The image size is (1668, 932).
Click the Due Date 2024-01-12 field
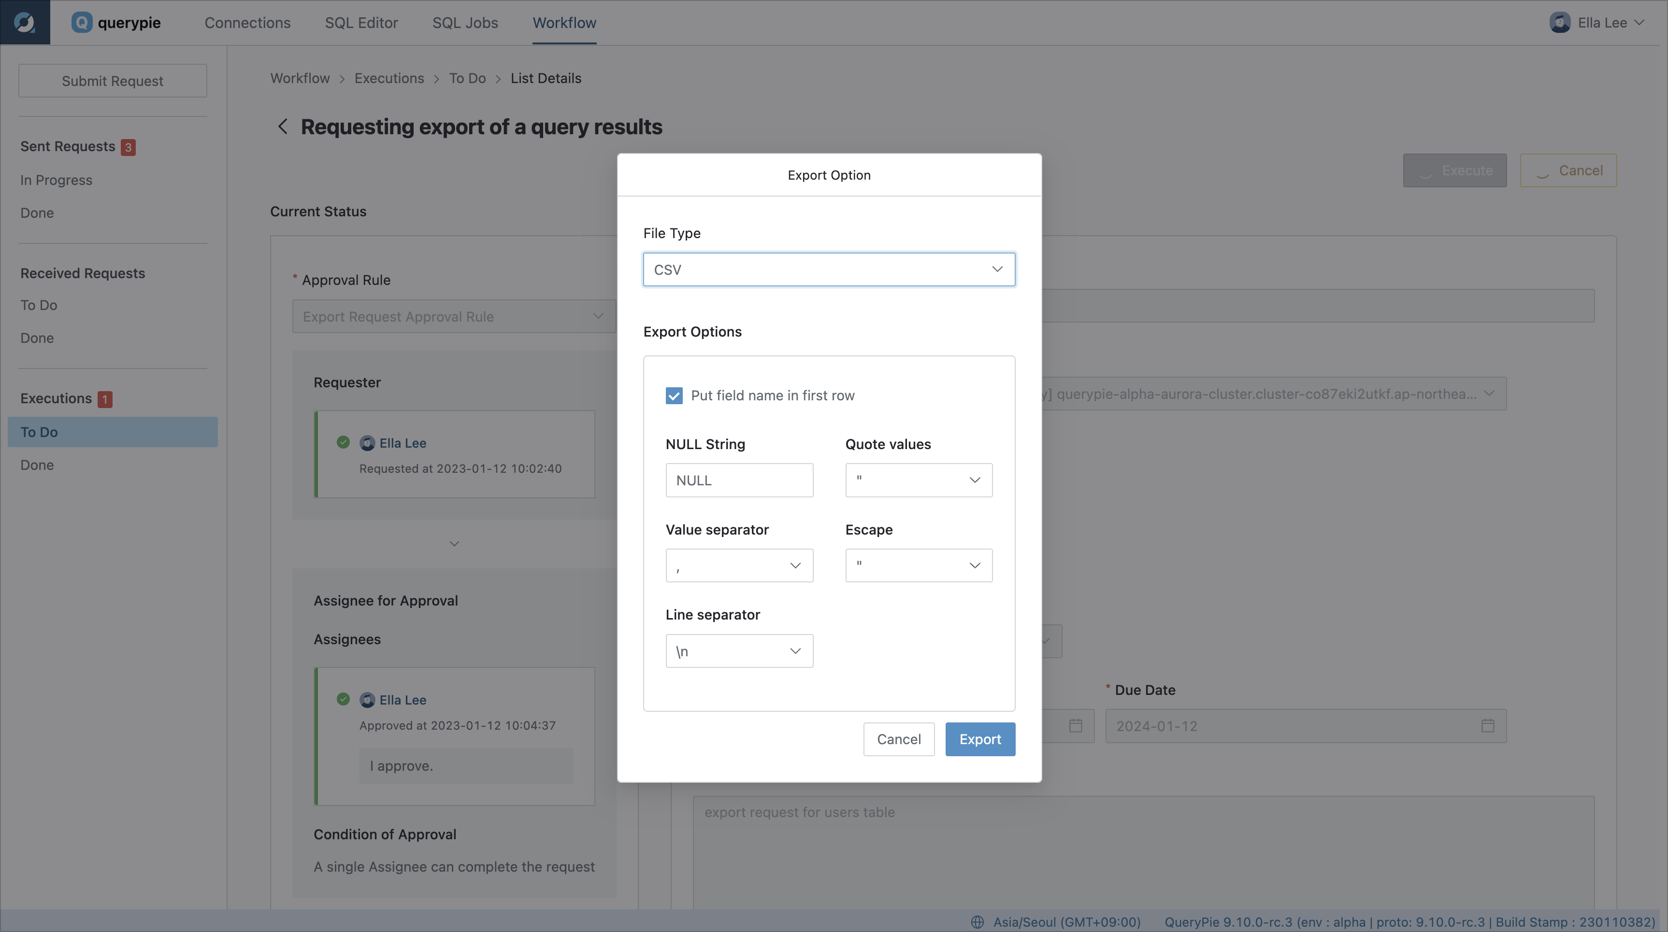1306,726
